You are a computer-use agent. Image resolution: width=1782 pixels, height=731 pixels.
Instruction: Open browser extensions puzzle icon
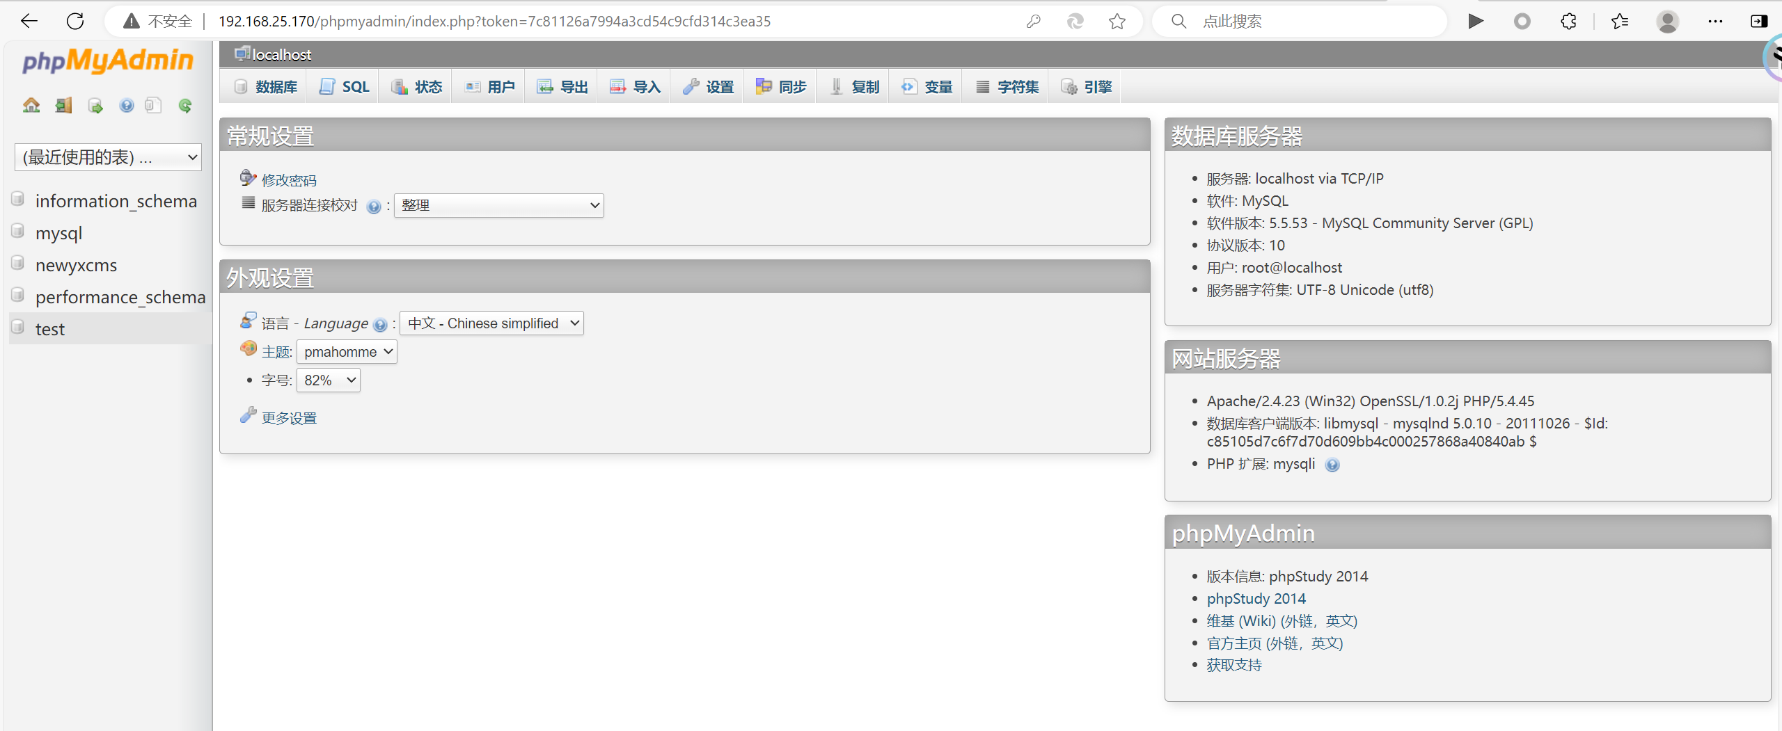(1568, 21)
